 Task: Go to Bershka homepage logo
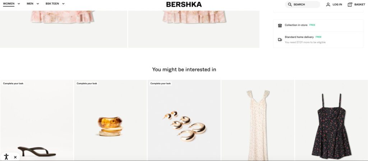[184, 5]
